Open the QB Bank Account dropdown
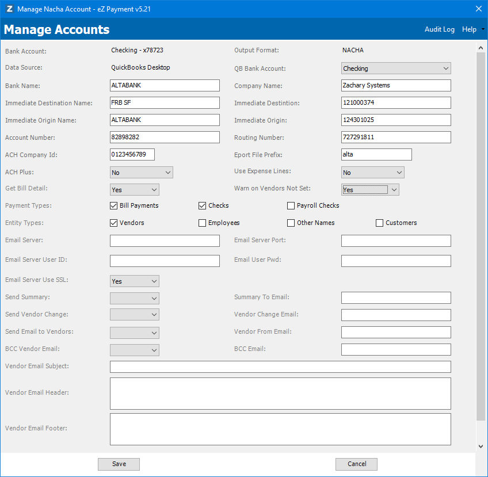The height and width of the screenshot is (477, 488). (396, 68)
